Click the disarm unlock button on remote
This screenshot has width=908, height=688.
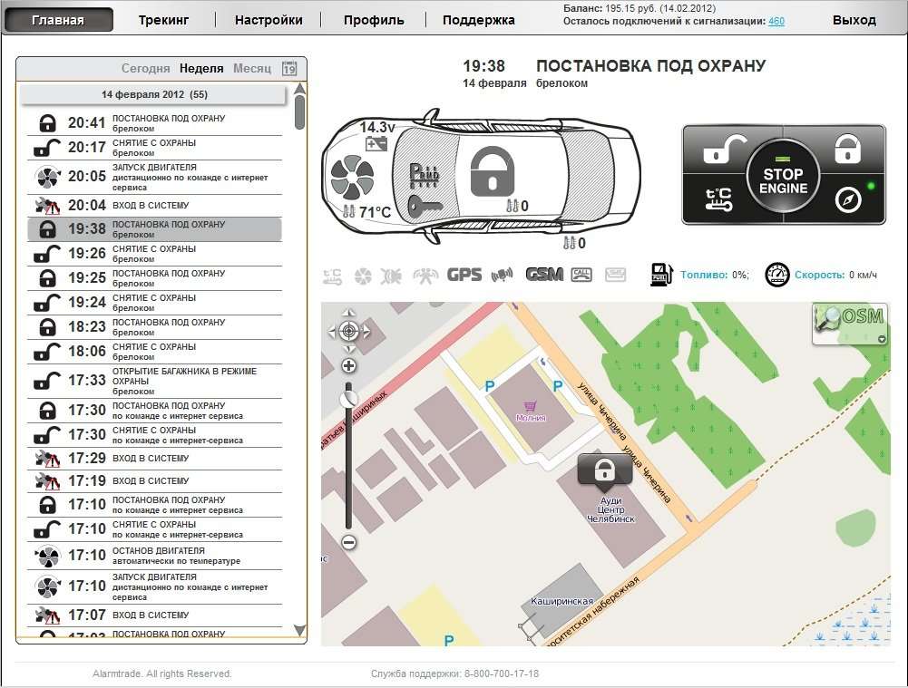pos(724,150)
